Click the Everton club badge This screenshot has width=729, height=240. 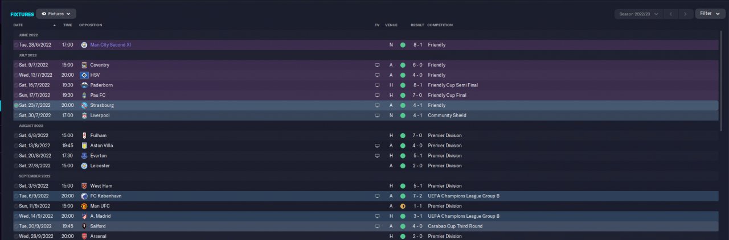point(84,156)
